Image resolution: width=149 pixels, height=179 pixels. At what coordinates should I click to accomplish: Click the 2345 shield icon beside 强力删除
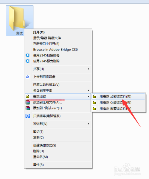(28, 61)
